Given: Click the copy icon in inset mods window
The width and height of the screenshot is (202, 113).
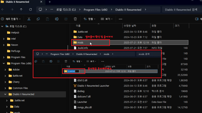Looking at the screenshot, I should [36, 61].
